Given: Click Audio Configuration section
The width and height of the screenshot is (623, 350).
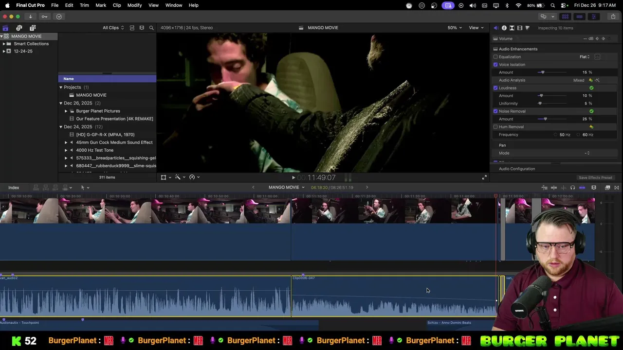Looking at the screenshot, I should point(517,169).
